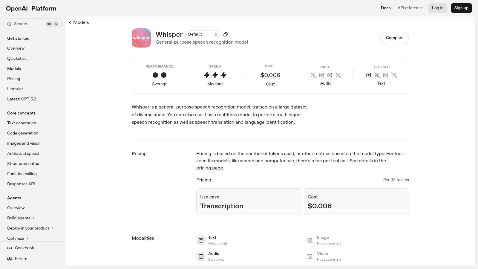Click the Text modality icon under Modalities
Screen dimensions: 478x269
[x=201, y=240]
